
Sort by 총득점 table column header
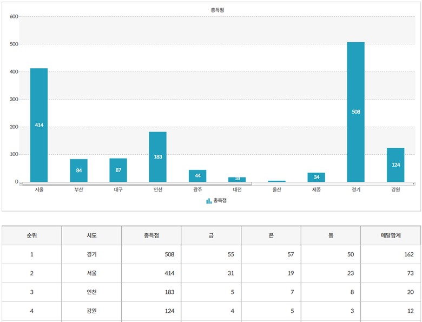click(151, 236)
